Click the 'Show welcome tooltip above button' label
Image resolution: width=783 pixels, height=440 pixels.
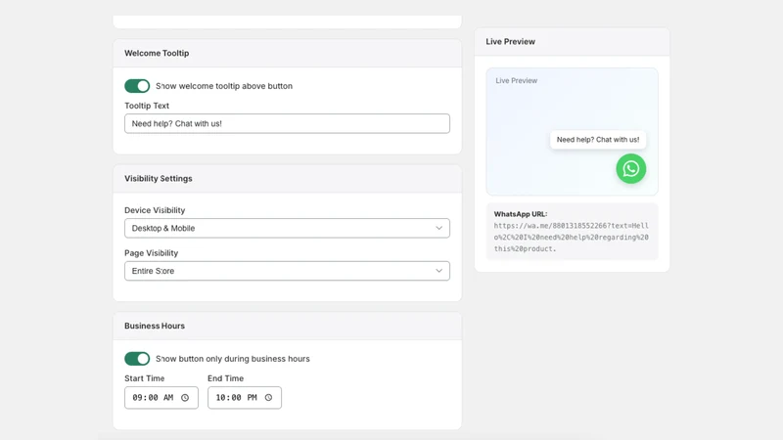(x=224, y=86)
